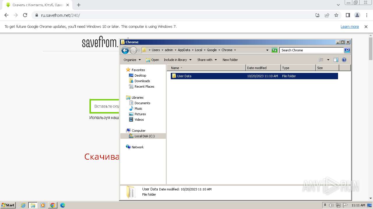
Task: Click Google in breadcrumb path
Action: point(212,50)
